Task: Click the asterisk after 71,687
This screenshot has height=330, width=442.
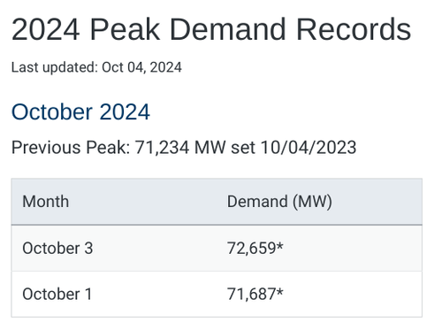Action: click(x=280, y=291)
